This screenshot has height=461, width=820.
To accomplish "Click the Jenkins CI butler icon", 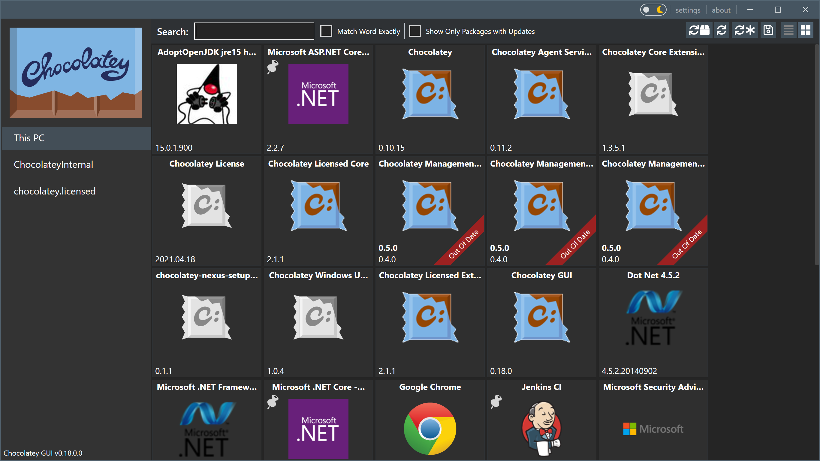I will (542, 429).
